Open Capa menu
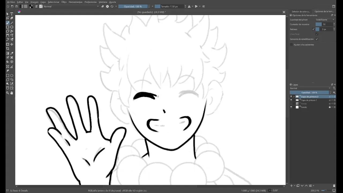This screenshot has width=343, height=193. (43, 2)
